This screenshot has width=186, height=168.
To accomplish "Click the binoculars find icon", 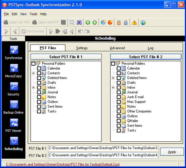I will 79,22.
